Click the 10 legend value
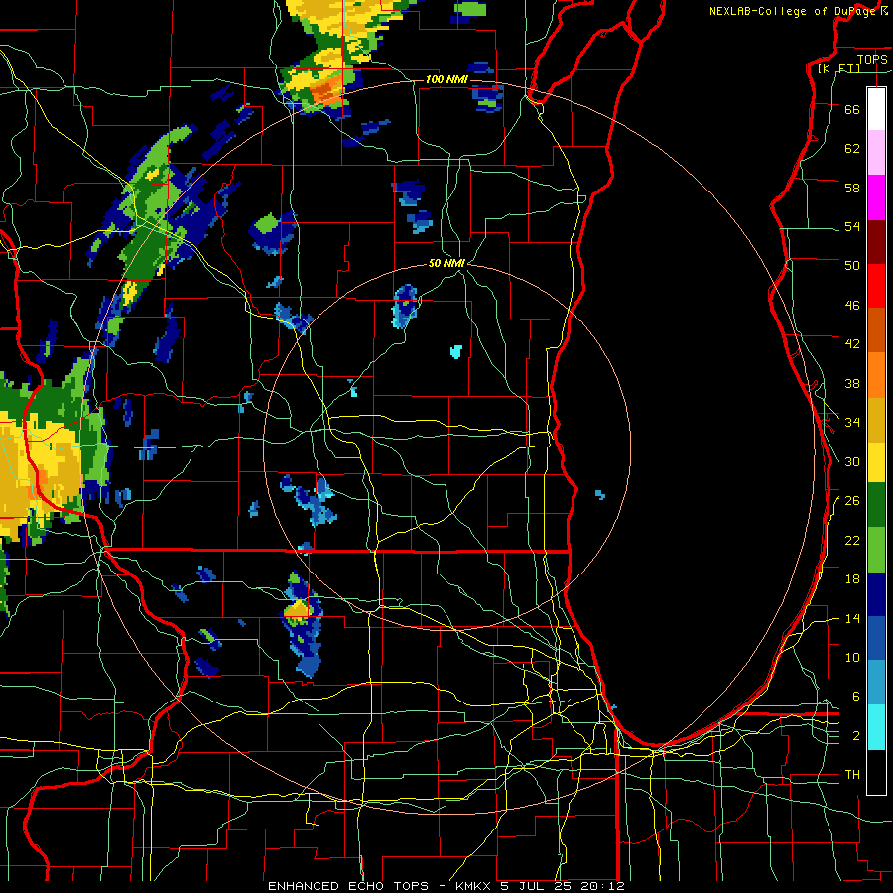This screenshot has height=893, width=893. pyautogui.click(x=852, y=657)
